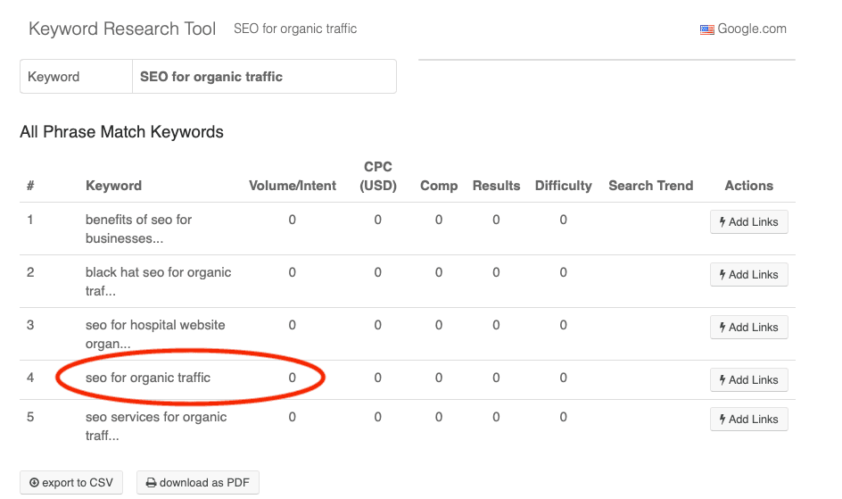Click Add Links for seo for hospital row
Image resolution: width=842 pixels, height=499 pixels.
[x=748, y=328]
